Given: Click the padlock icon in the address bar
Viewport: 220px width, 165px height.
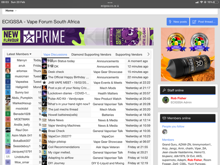Looking at the screenshot, I should pyautogui.click(x=118, y=6).
